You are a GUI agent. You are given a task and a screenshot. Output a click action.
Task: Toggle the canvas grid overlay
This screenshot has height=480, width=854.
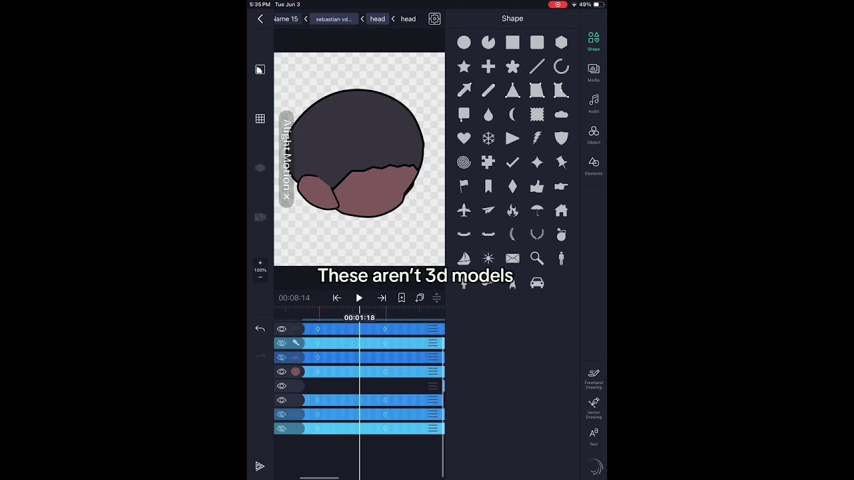(x=260, y=119)
